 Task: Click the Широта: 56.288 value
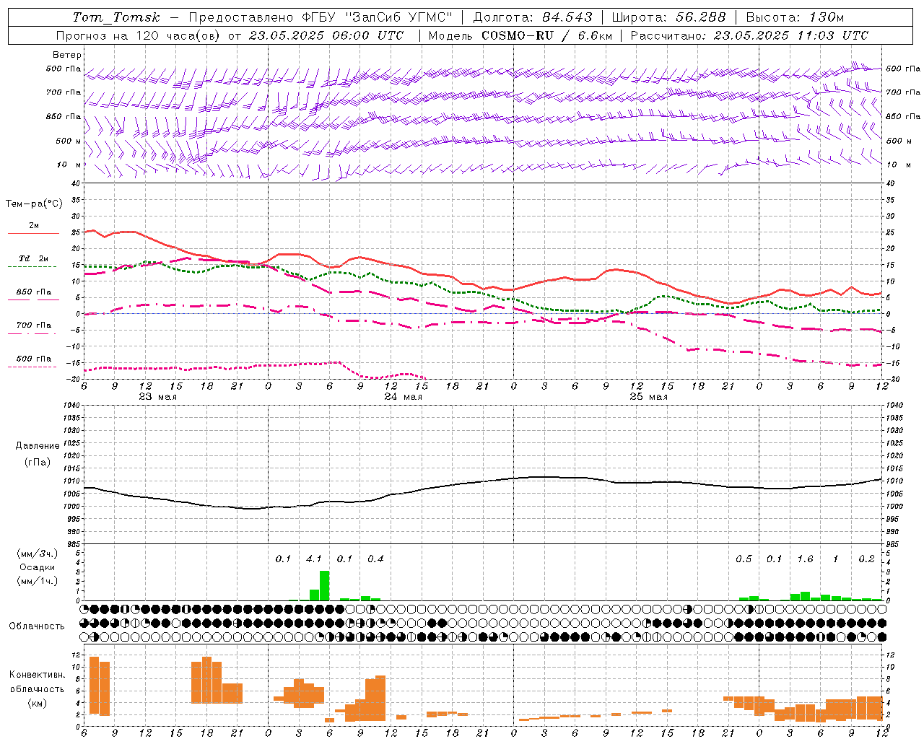tap(668, 17)
